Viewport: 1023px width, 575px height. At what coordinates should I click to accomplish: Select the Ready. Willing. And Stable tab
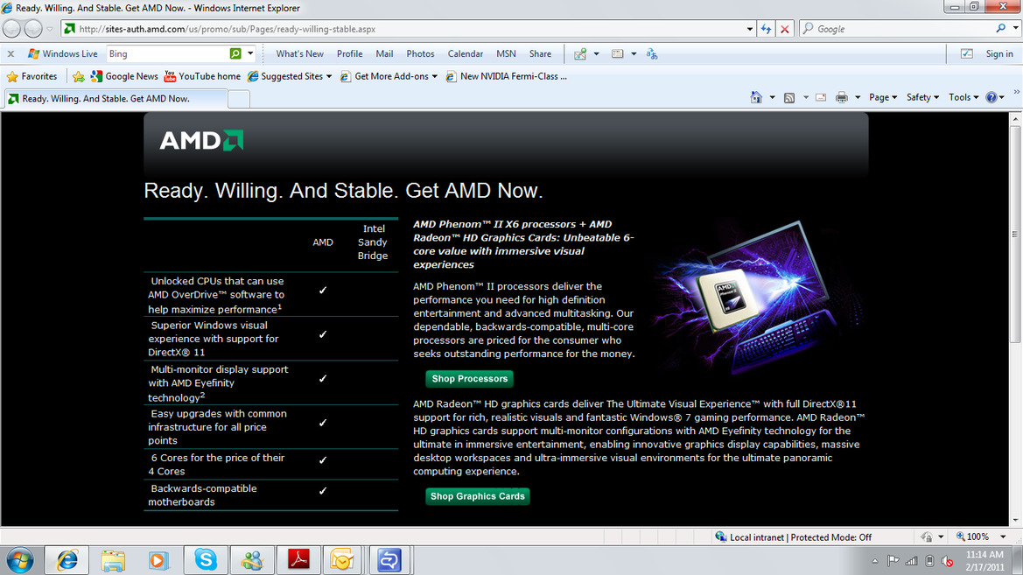[116, 99]
